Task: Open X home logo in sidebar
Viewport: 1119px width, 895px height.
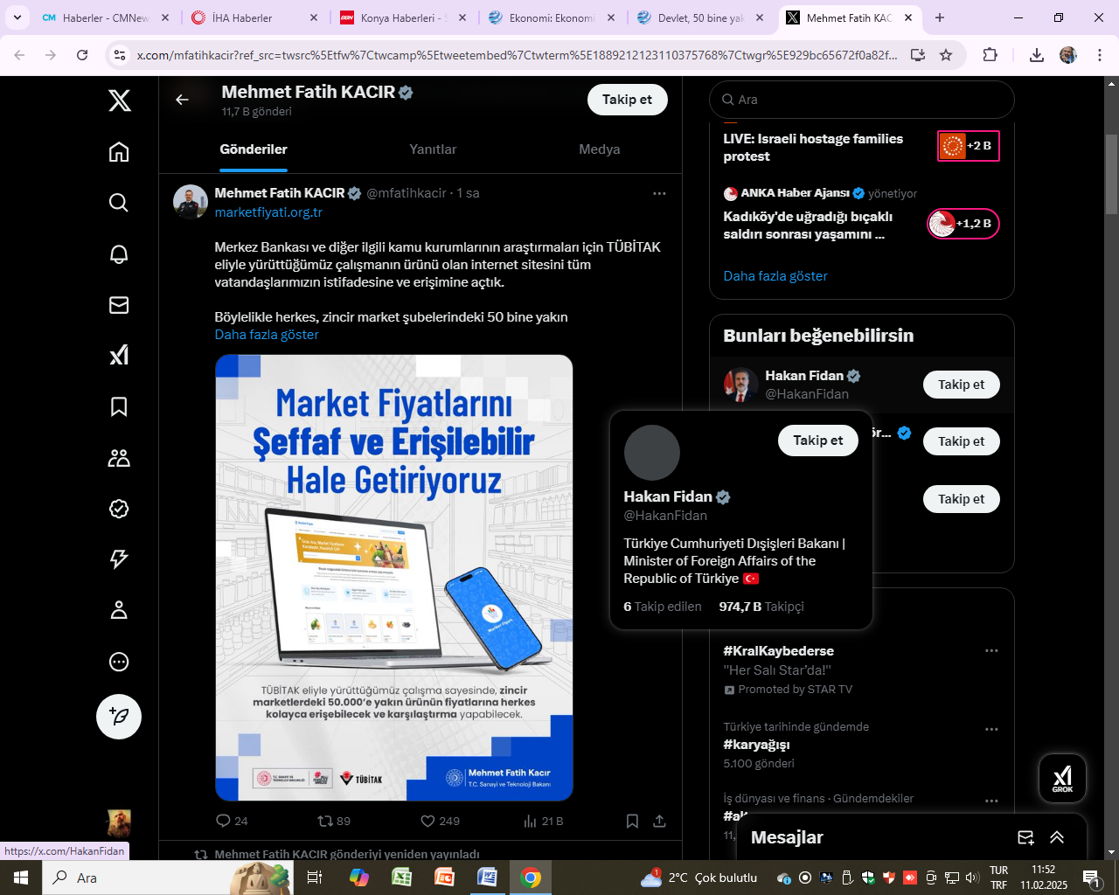Action: click(120, 100)
